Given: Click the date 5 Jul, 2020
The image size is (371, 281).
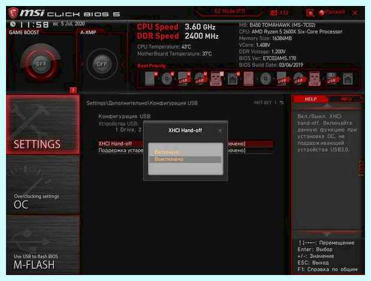Looking at the screenshot, I should pos(72,24).
